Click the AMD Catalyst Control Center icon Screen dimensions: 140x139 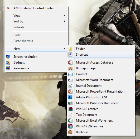click(x=8, y=8)
